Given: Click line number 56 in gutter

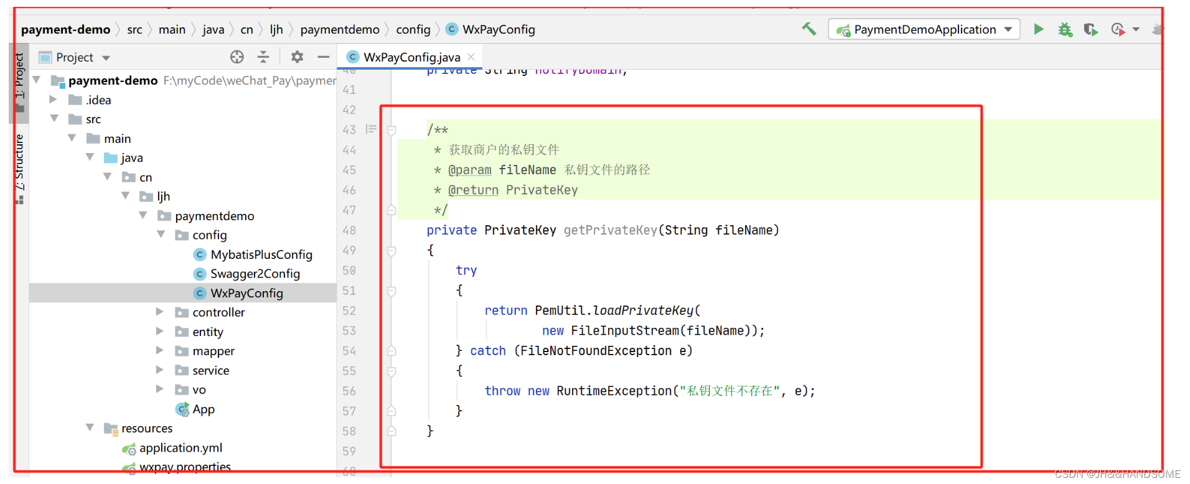Looking at the screenshot, I should click(x=349, y=391).
